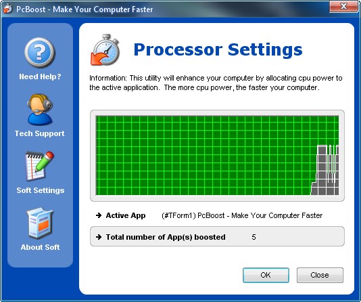The image size is (361, 302).
Task: Click the green CPU usage graph
Action: [x=217, y=155]
